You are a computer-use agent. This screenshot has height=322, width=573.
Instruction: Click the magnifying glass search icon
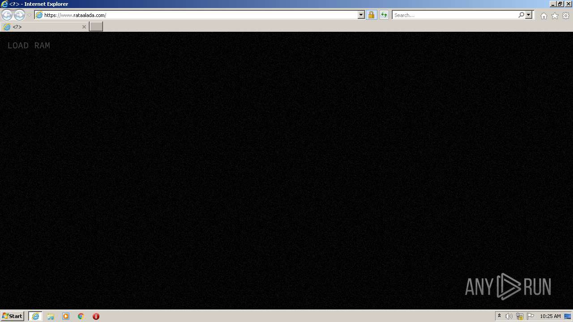pyautogui.click(x=521, y=15)
